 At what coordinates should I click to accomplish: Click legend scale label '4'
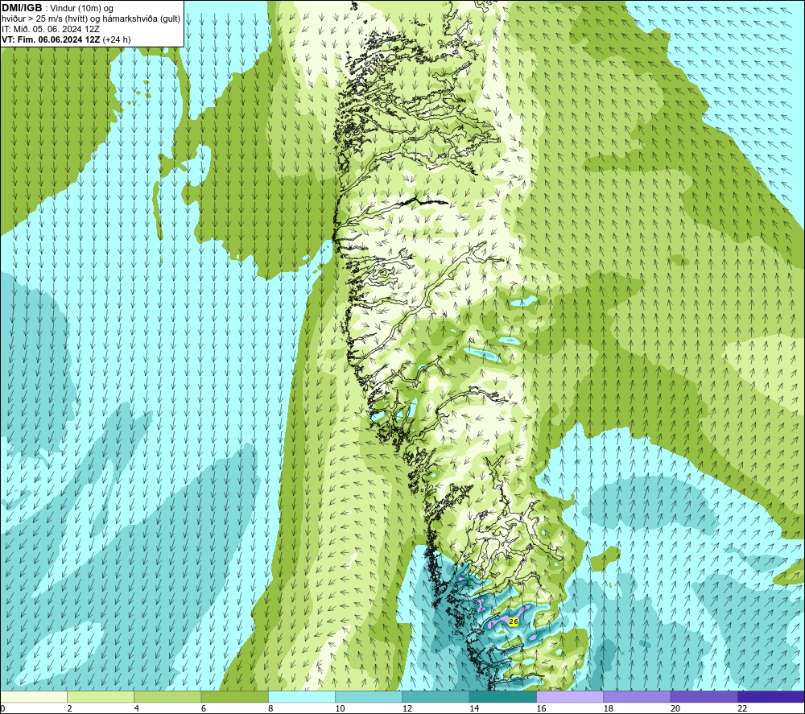click(x=137, y=708)
